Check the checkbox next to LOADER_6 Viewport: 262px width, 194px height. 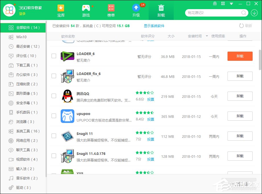click(x=54, y=56)
